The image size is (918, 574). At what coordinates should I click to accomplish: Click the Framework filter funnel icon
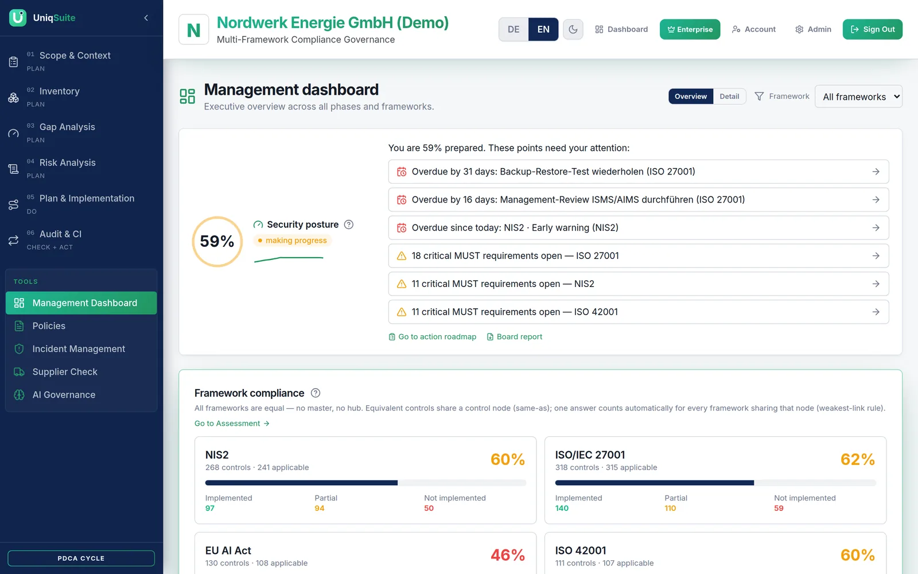[x=759, y=96]
